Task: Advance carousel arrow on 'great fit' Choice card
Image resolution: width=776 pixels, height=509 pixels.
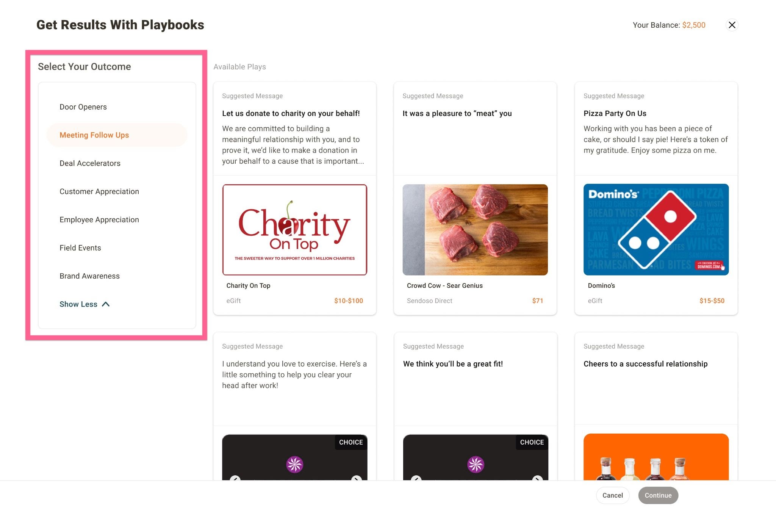Action: [537, 478]
